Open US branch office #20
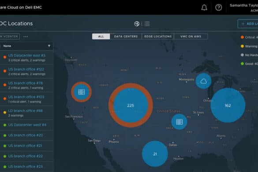This screenshot has height=172, width=258. [x=26, y=135]
